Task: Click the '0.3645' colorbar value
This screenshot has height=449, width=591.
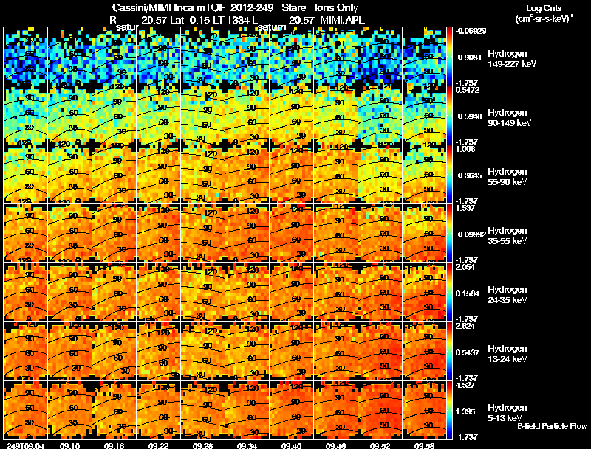Action: pos(470,175)
